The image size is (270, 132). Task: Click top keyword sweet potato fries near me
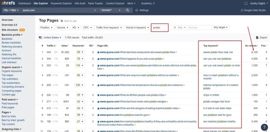pyautogui.click(x=218, y=52)
